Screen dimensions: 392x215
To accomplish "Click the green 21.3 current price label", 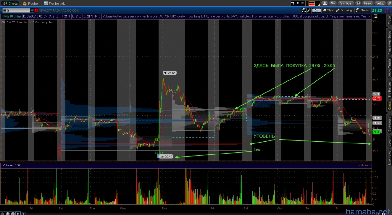I will (x=376, y=132).
